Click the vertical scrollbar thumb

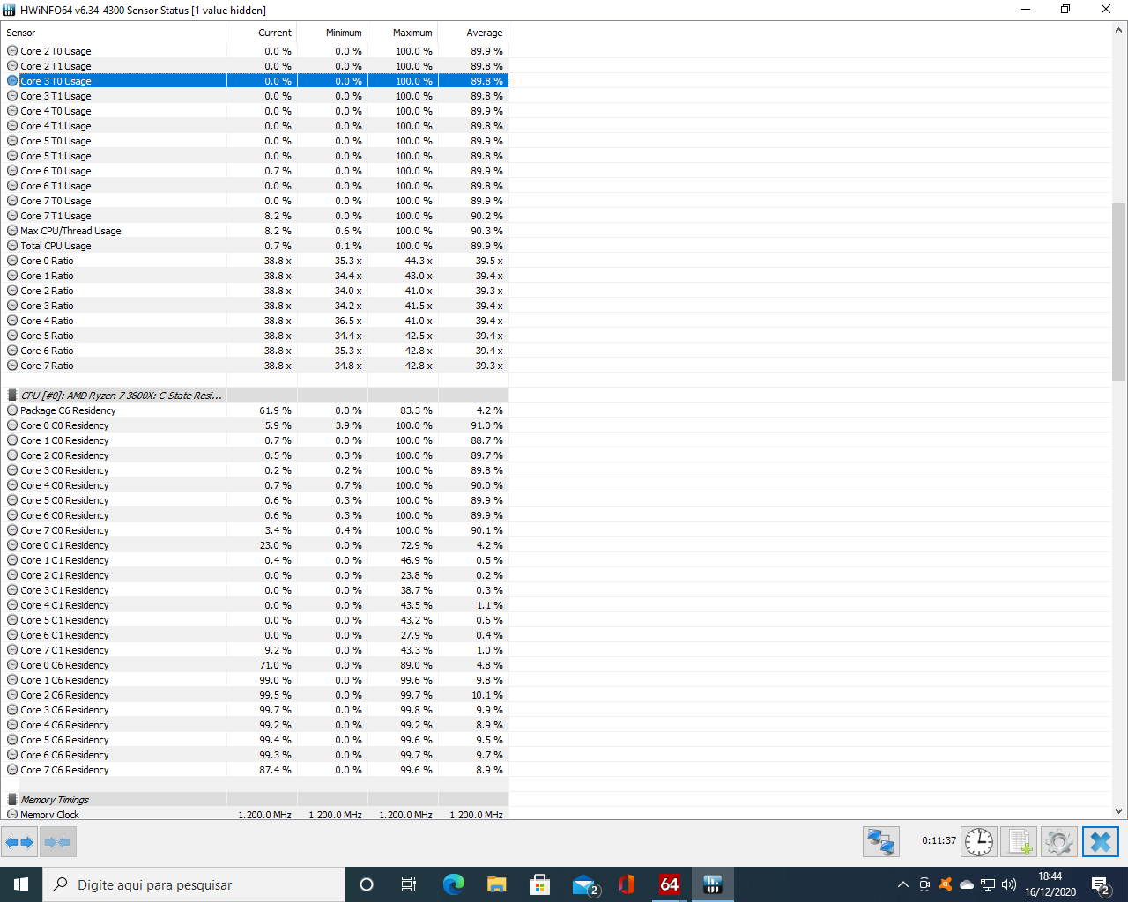(x=1119, y=292)
